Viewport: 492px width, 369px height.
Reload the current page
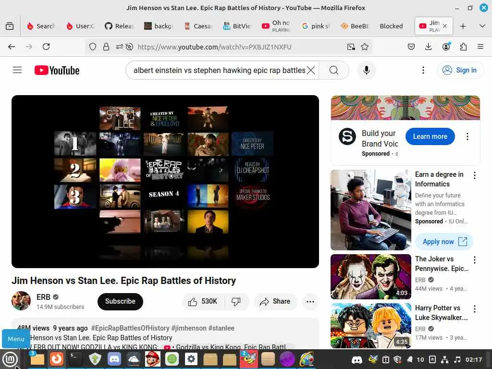pyautogui.click(x=46, y=47)
